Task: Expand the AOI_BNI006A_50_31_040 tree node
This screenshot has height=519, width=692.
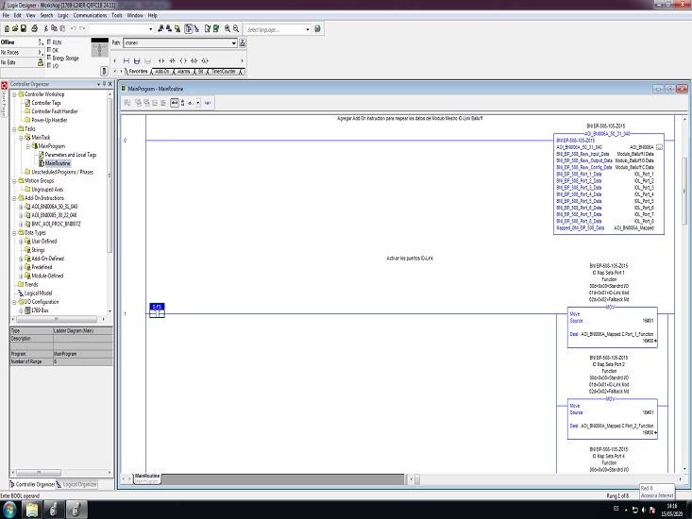Action: click(x=21, y=205)
